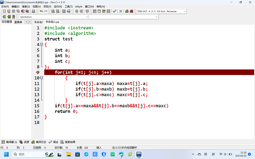
Task: Click the Redo toolbar icon
Action: click(x=46, y=11)
